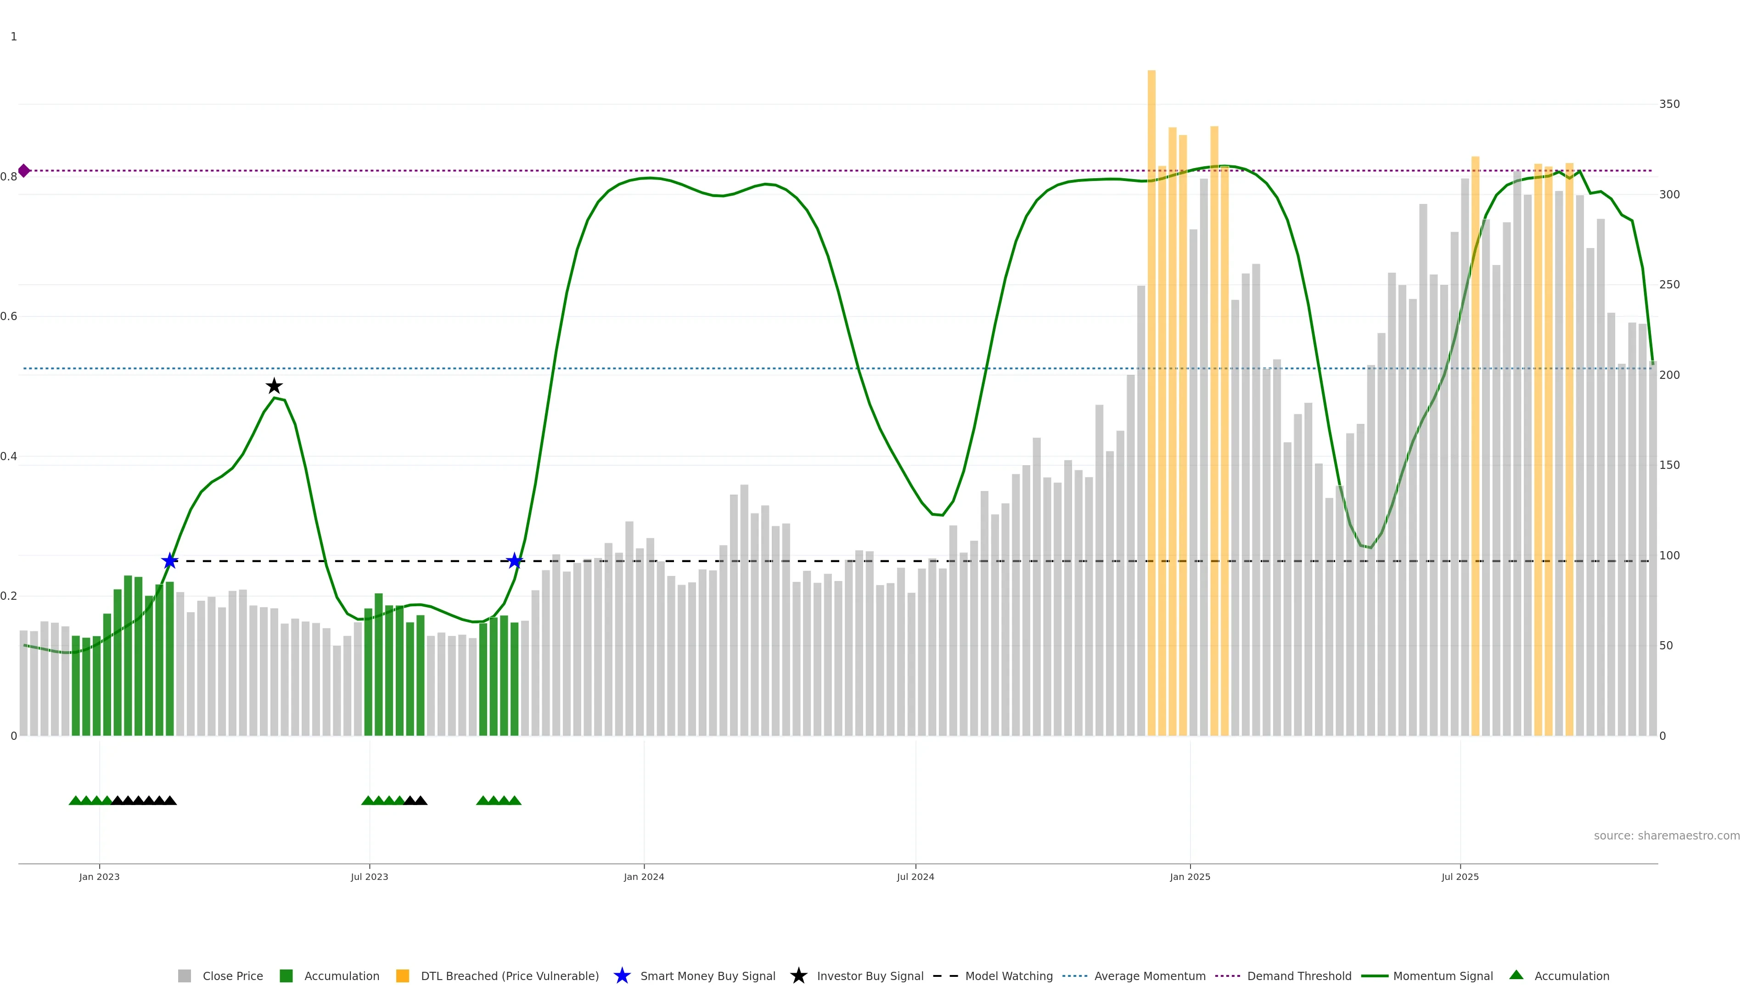Click the Jul 2025 x-axis label
The width and height of the screenshot is (1763, 992).
[x=1460, y=877]
